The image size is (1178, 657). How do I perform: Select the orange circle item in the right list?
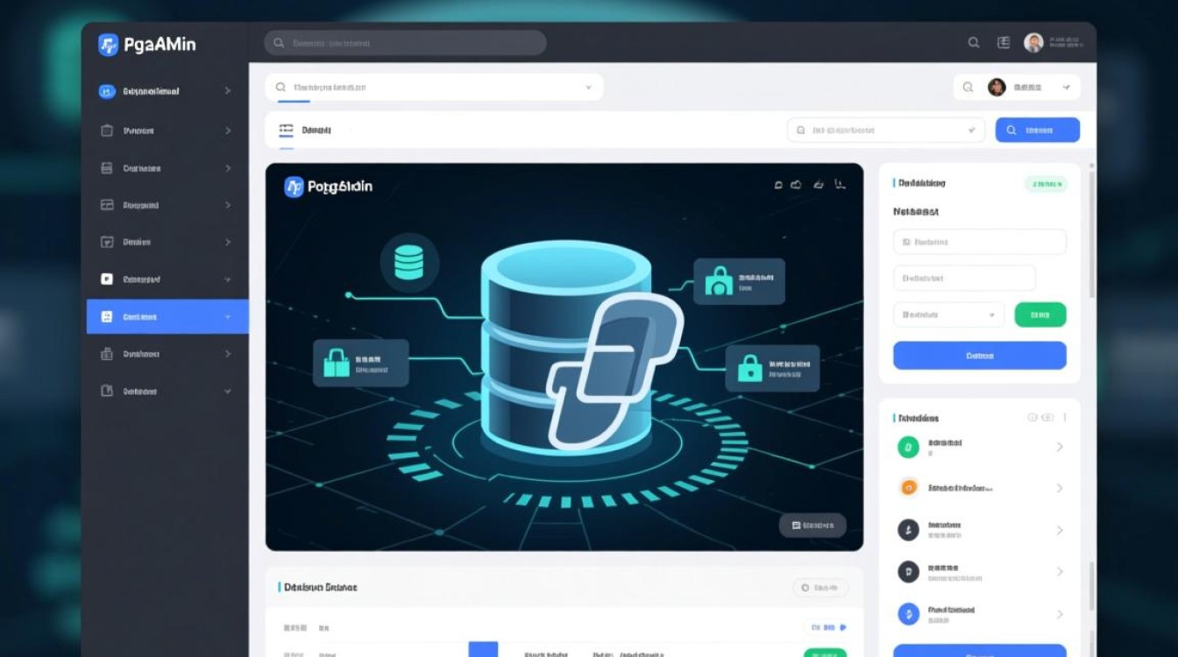(x=907, y=488)
